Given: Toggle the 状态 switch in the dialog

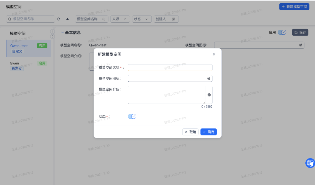Looking at the screenshot, I should coord(132,116).
